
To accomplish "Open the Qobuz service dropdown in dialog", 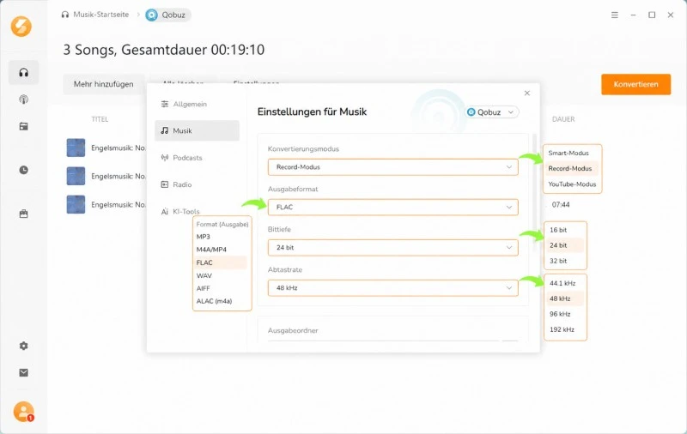I will (491, 112).
